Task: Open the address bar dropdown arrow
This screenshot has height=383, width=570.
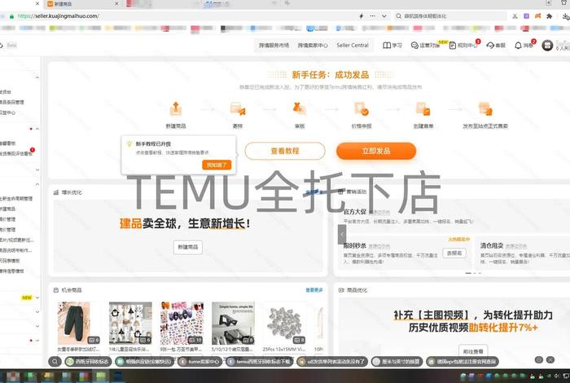Action: [x=384, y=16]
